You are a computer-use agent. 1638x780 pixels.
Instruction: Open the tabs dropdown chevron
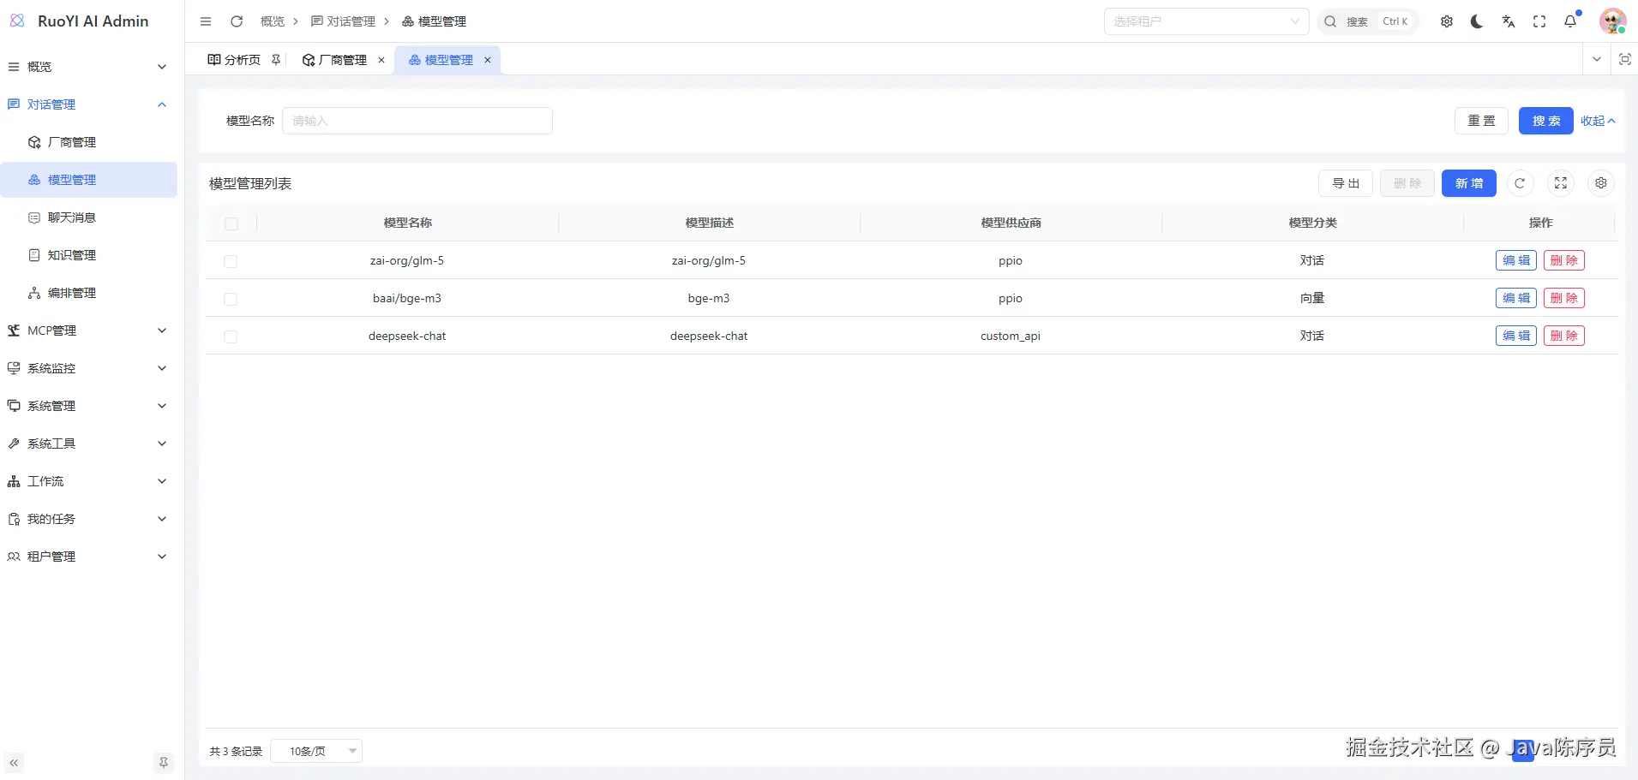pyautogui.click(x=1597, y=59)
